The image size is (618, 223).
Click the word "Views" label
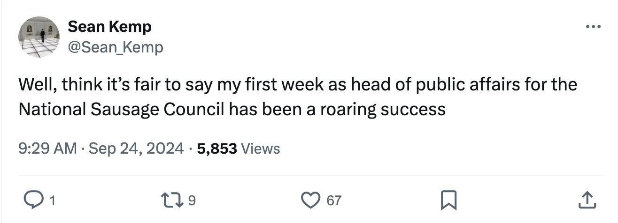point(261,149)
